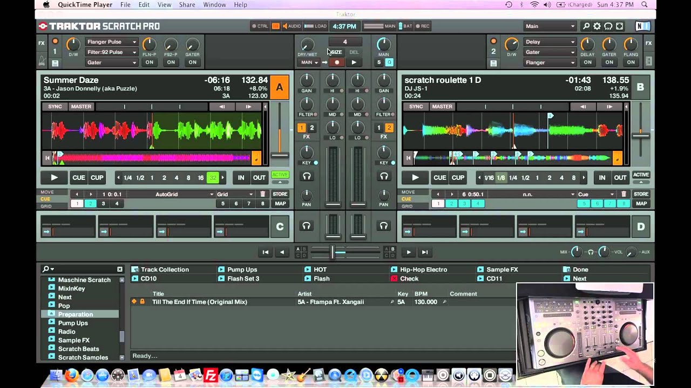
Task: Click the deck C letter
Action: [x=280, y=226]
